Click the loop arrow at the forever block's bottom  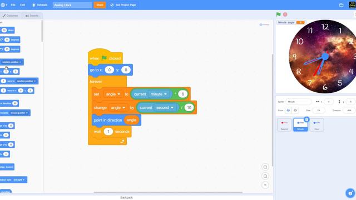tap(122, 141)
